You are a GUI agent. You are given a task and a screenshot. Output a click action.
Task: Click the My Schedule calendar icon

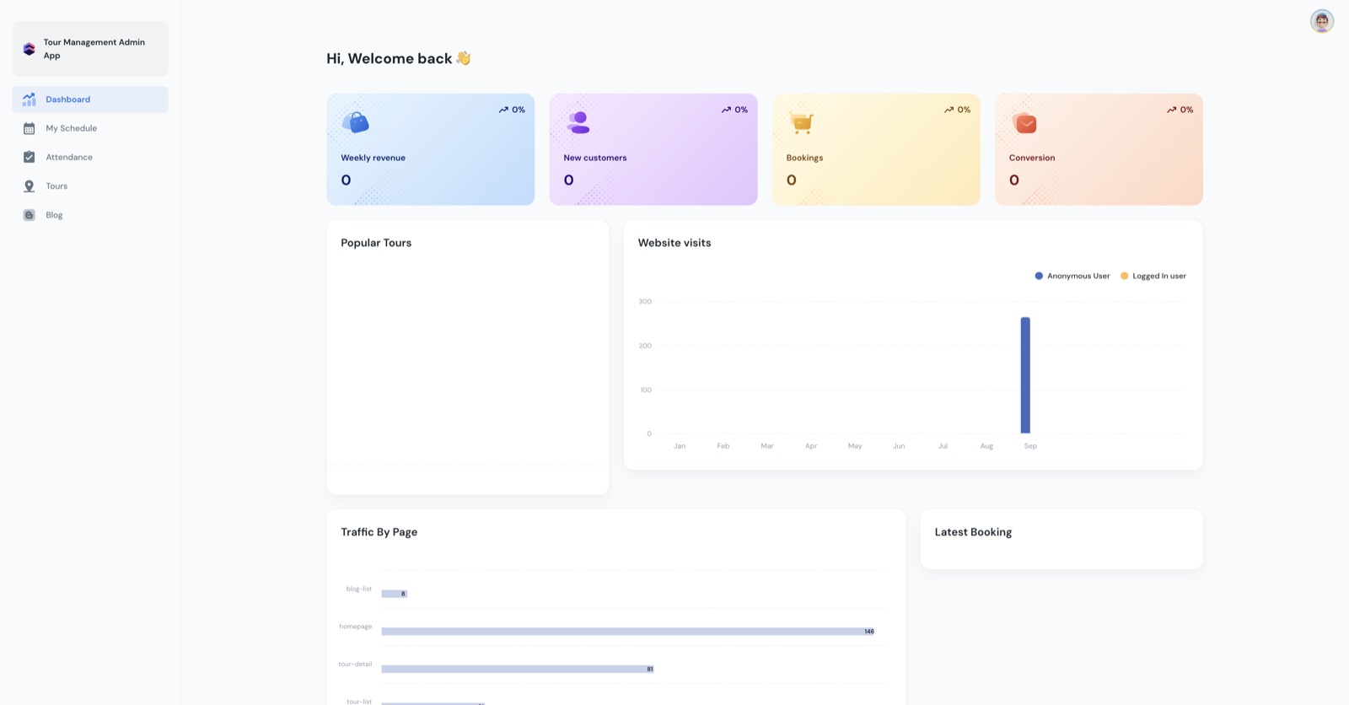tap(29, 128)
